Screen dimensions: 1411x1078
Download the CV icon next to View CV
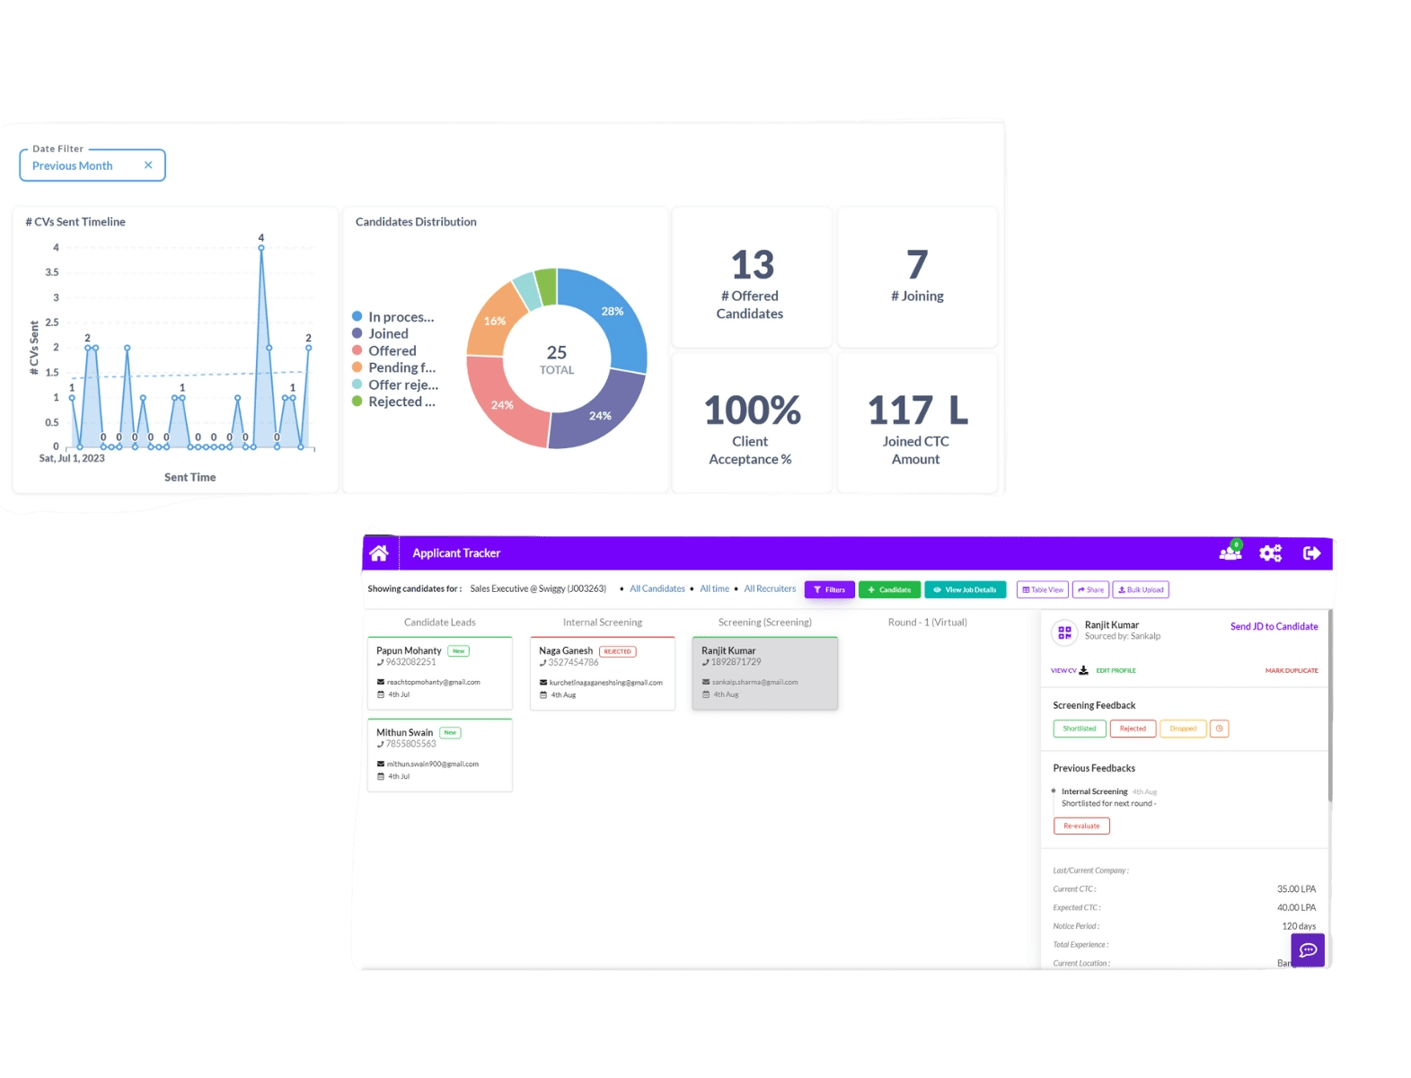[1084, 670]
